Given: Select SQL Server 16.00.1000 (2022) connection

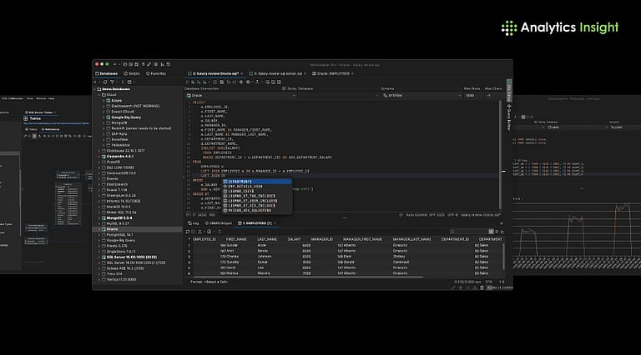Looking at the screenshot, I should 132,257.
